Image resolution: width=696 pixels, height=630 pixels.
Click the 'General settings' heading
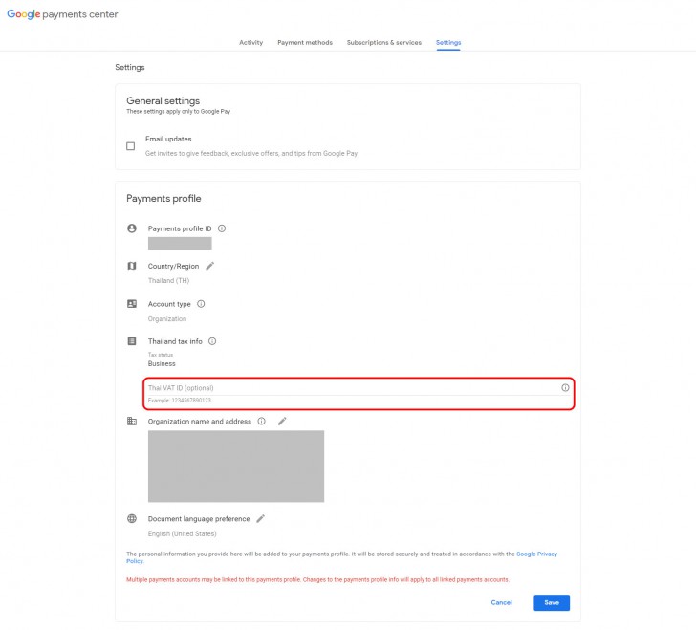[x=163, y=100]
